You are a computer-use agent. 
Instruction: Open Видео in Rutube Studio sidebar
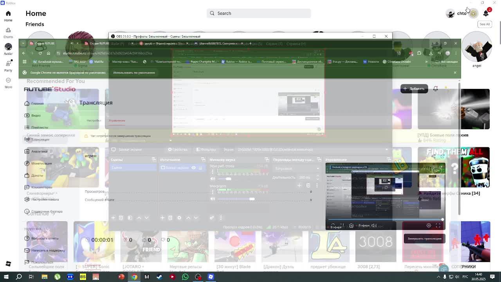32,115
